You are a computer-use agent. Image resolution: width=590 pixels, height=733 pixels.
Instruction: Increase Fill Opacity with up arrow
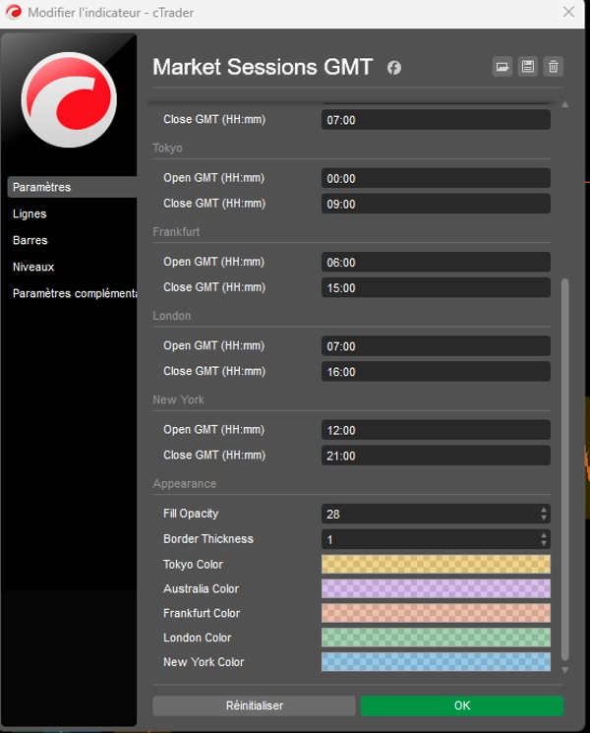tap(544, 510)
